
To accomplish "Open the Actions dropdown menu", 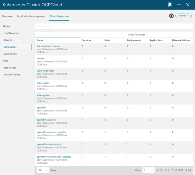I will [183, 16].
